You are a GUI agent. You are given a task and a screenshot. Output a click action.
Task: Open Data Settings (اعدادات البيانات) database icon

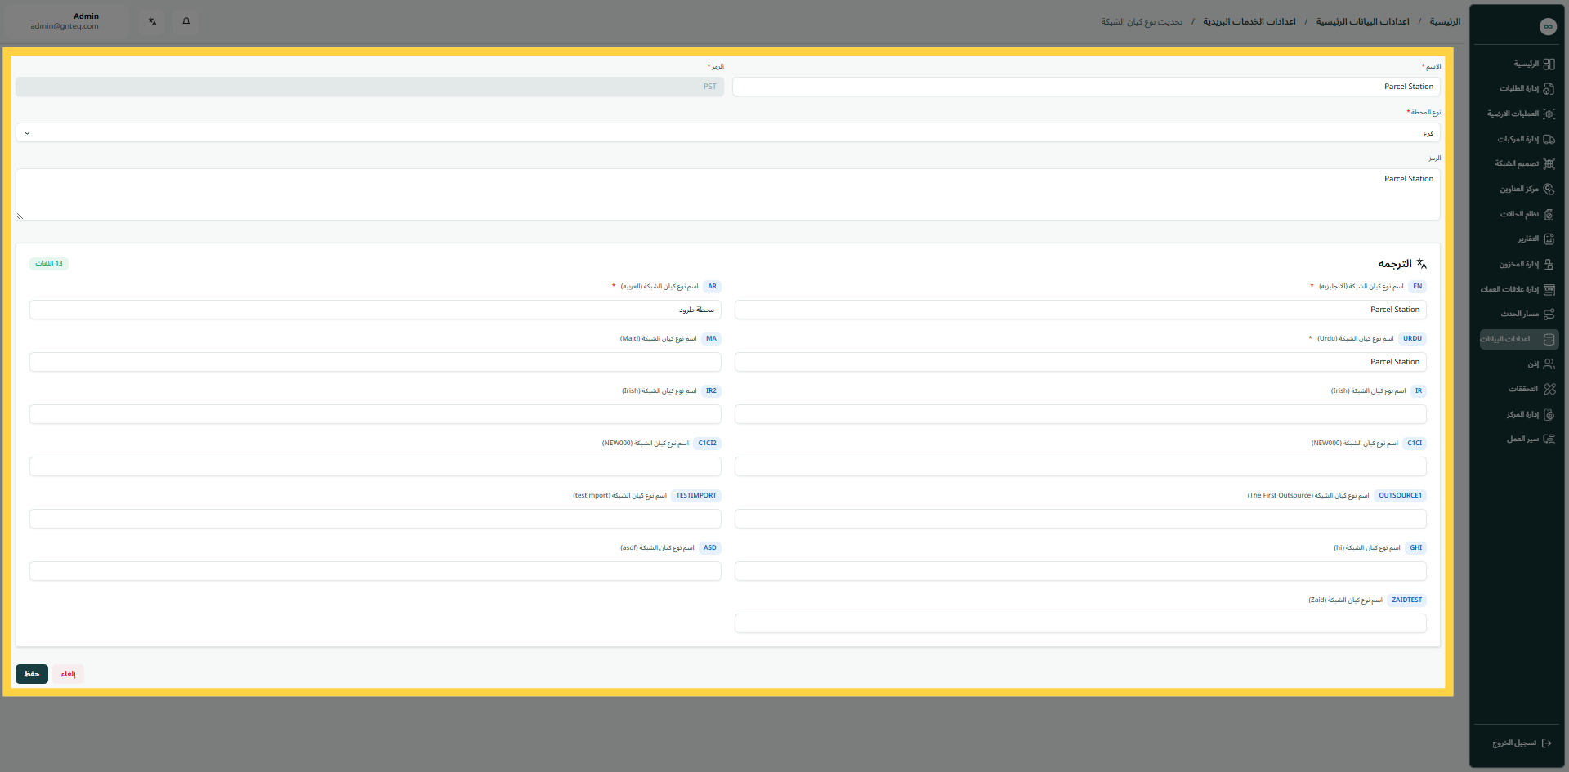pyautogui.click(x=1549, y=339)
